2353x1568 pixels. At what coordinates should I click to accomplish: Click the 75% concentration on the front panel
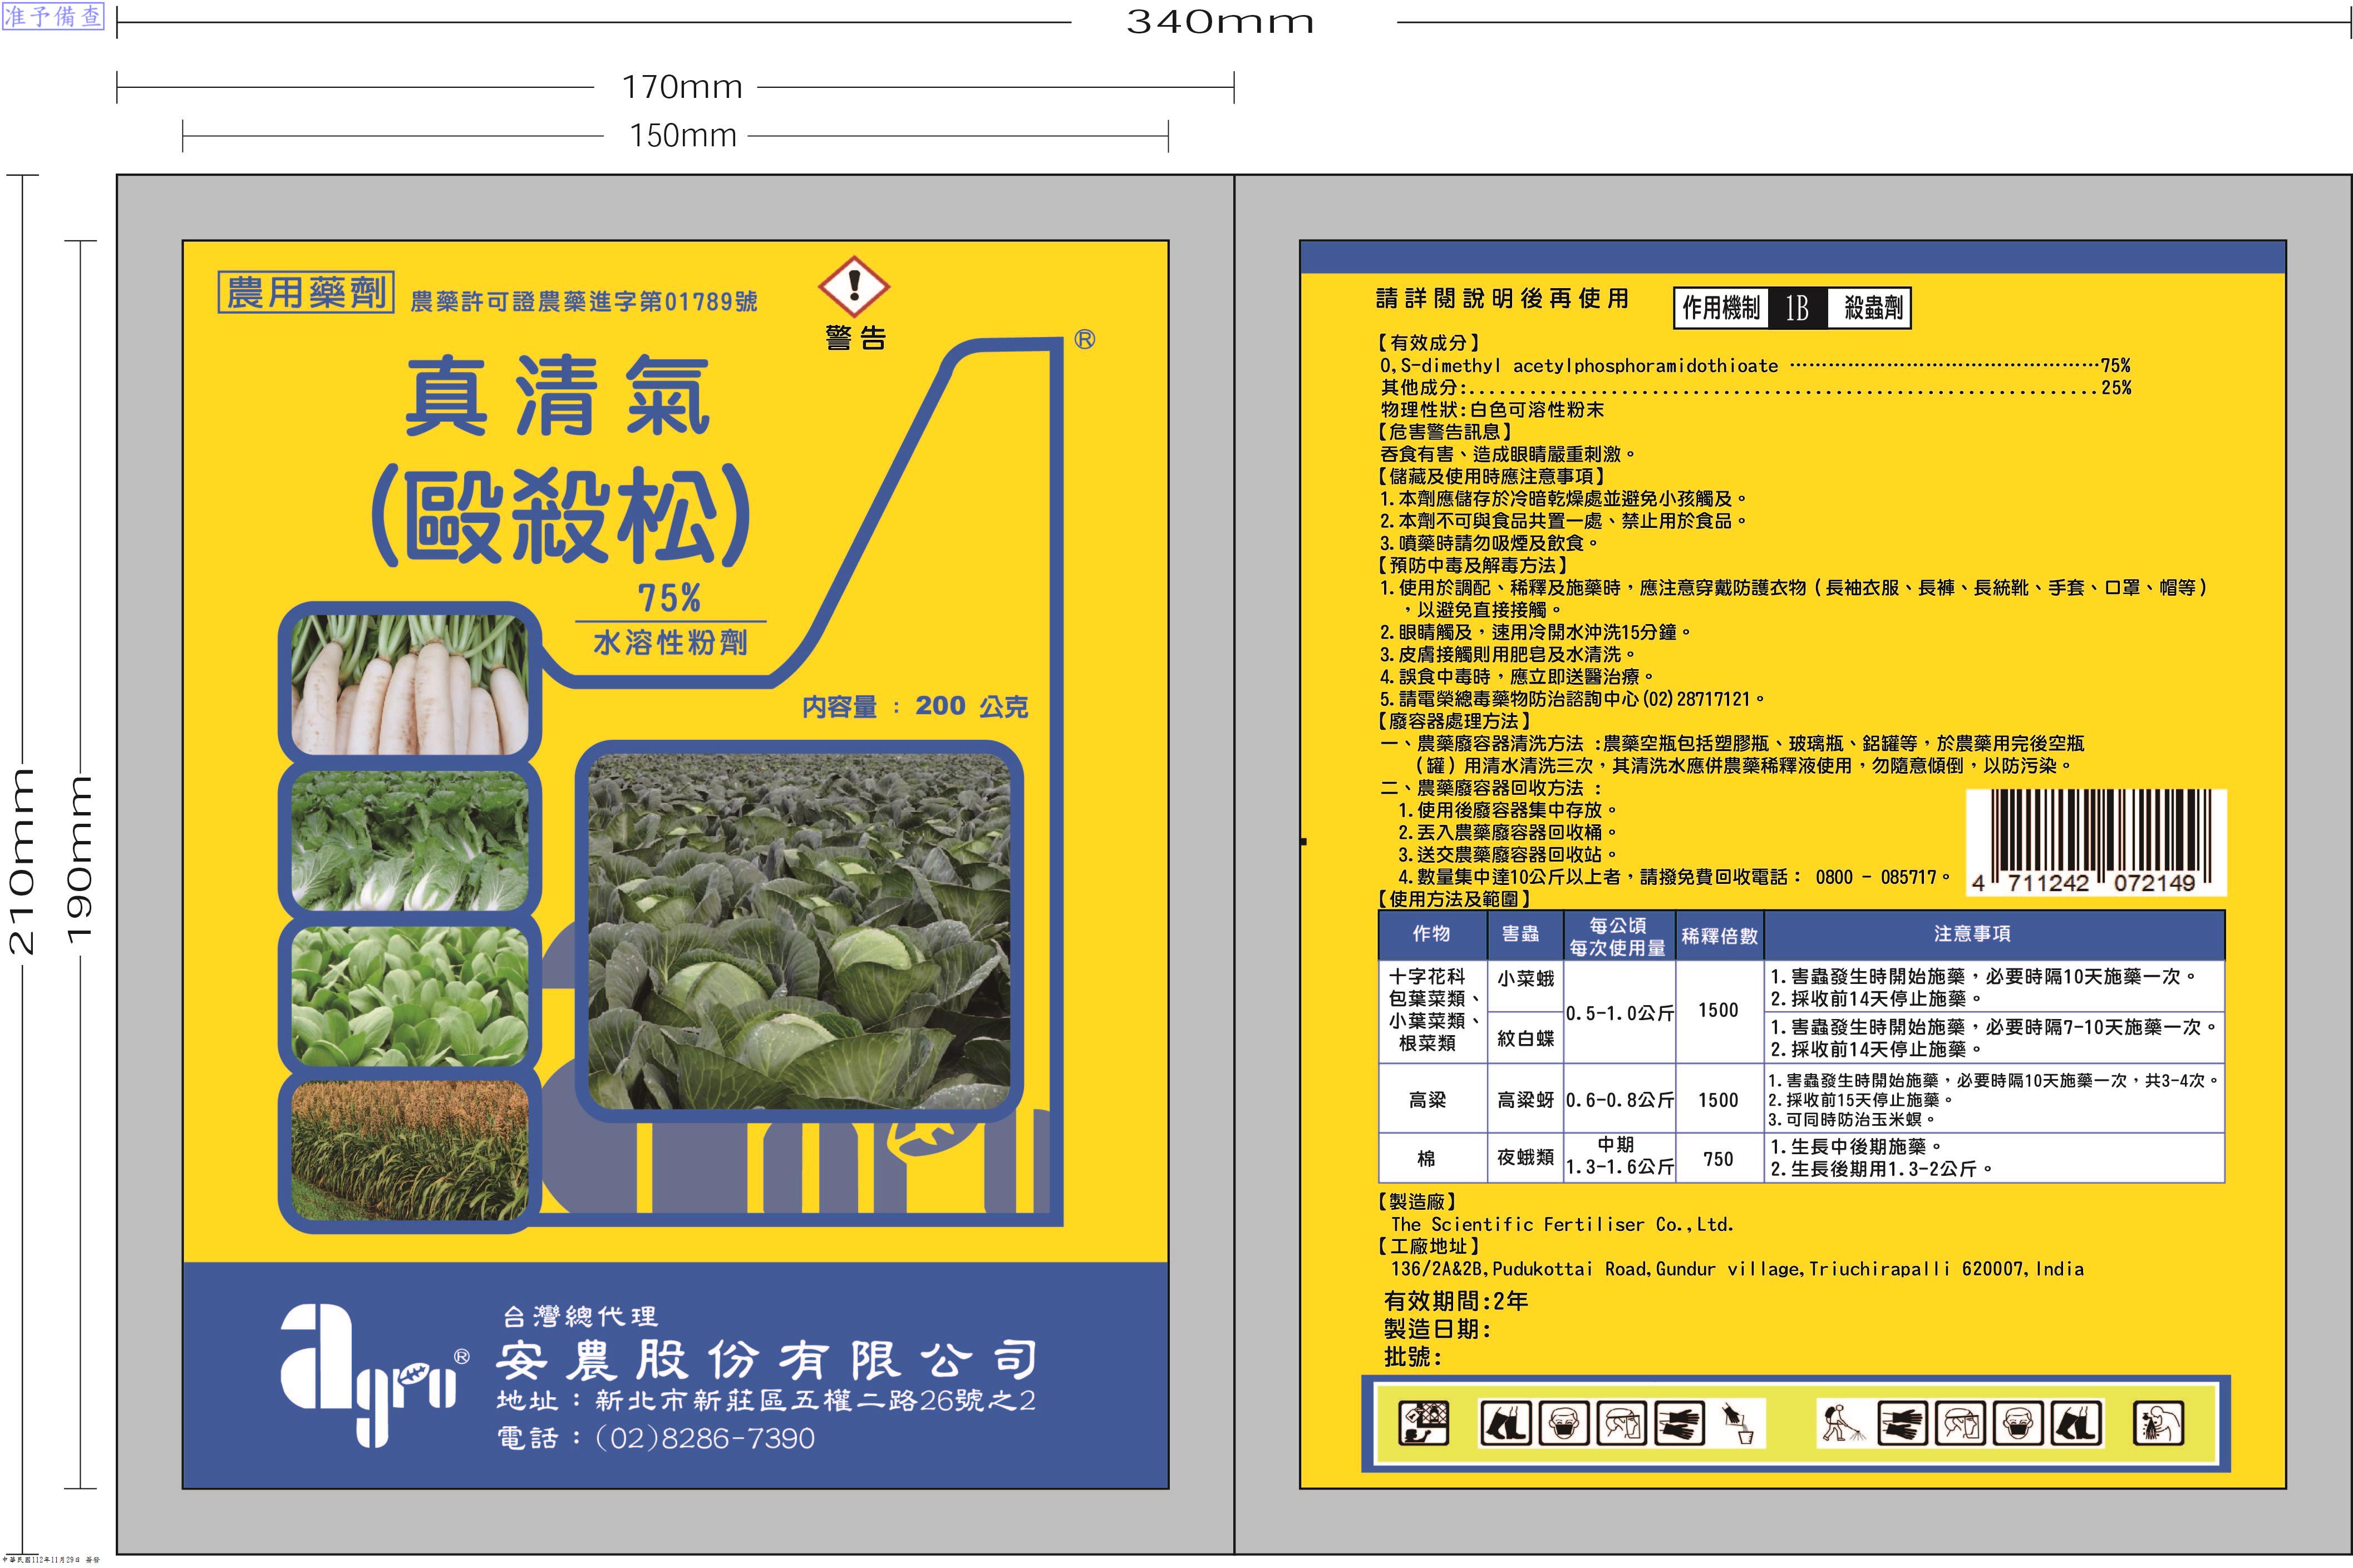click(670, 598)
